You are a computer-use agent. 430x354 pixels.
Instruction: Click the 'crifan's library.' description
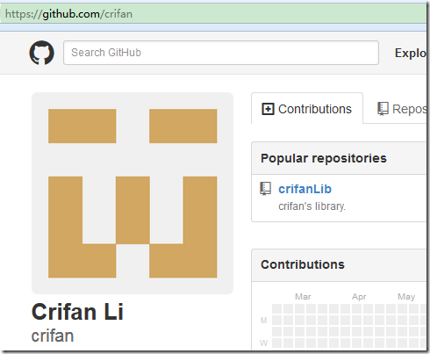312,206
